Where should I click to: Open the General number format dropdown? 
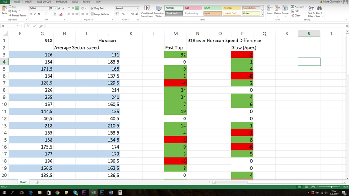pos(137,8)
